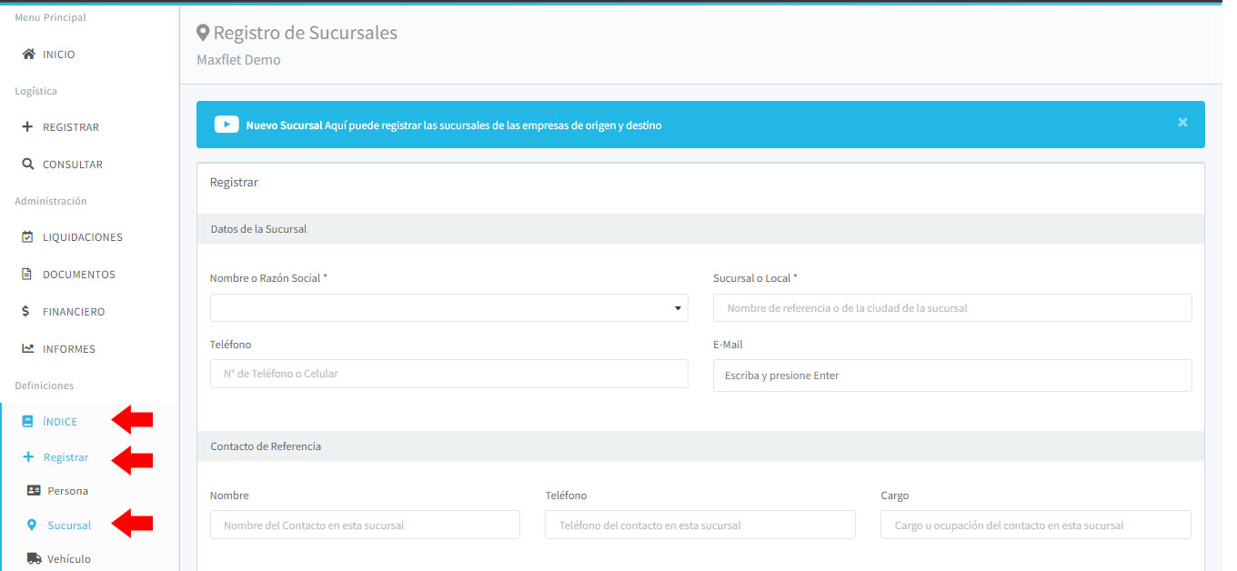Expand the ÍNDICE menu section
Viewport: 1237px width, 571px height.
(60, 422)
